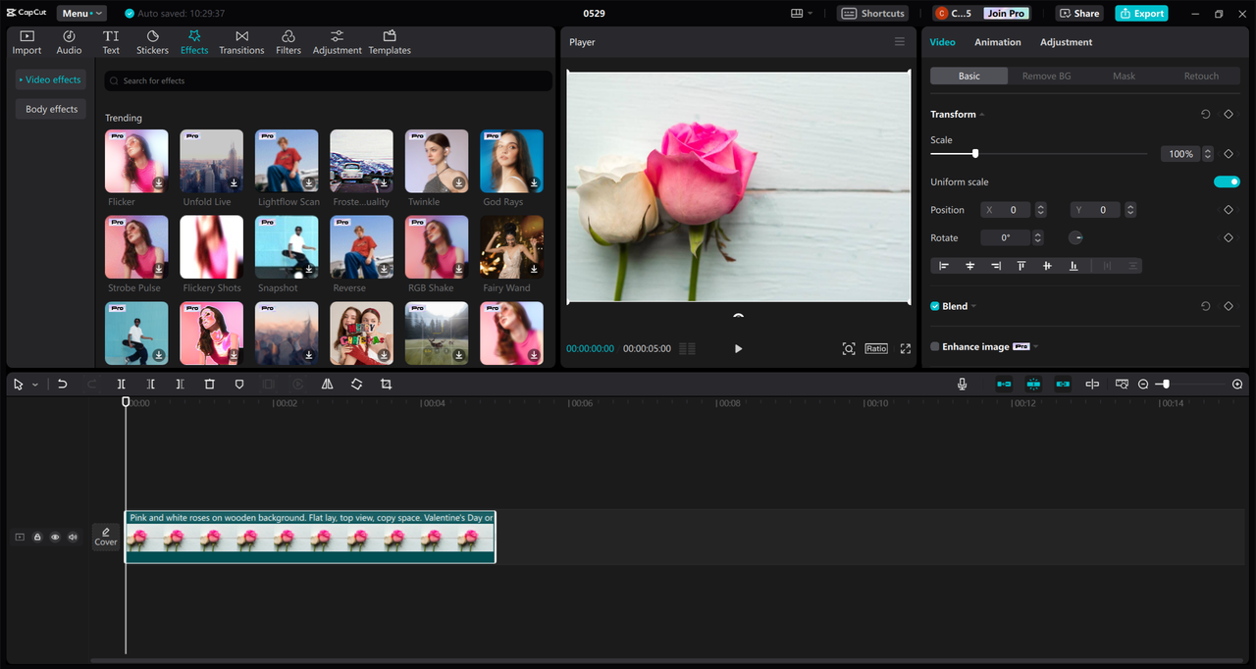Select the Split clip tool
Image resolution: width=1256 pixels, height=669 pixels.
click(x=122, y=385)
